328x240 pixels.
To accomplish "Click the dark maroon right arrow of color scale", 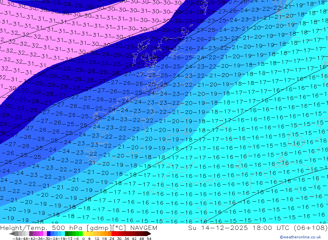I will point(149,234).
